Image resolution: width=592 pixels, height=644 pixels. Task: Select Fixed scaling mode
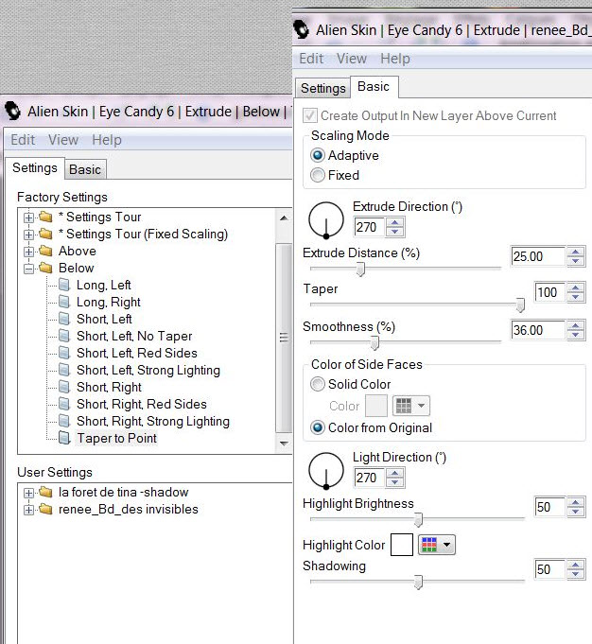pyautogui.click(x=318, y=175)
